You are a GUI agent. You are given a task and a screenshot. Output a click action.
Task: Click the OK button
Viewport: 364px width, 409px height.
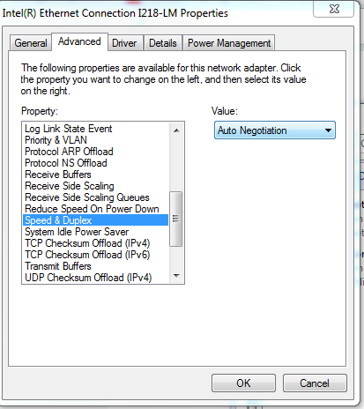coord(243,383)
